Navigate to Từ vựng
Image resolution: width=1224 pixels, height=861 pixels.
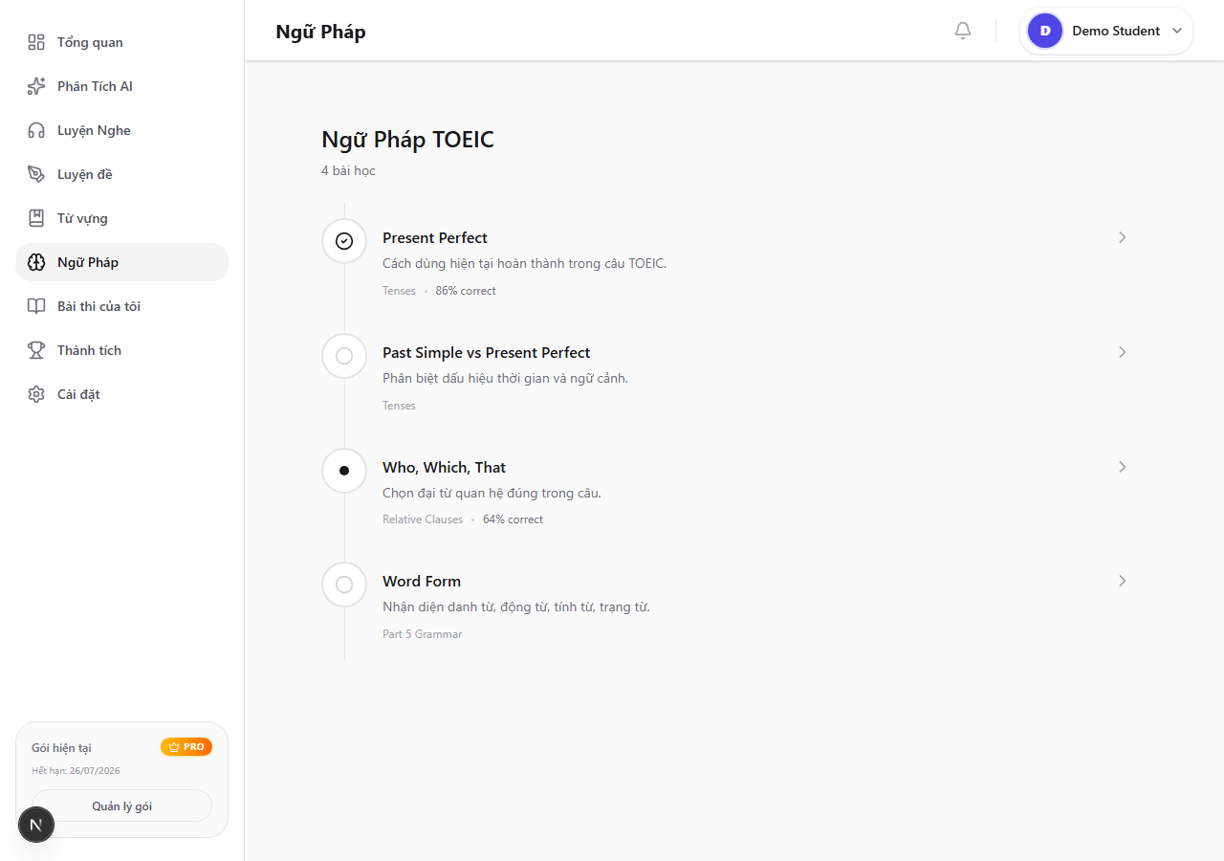(121, 218)
